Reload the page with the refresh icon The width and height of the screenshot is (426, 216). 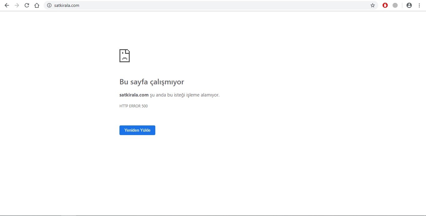pos(27,5)
